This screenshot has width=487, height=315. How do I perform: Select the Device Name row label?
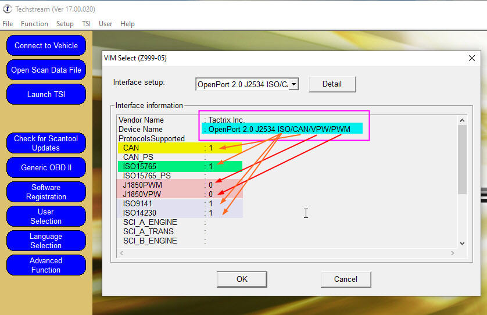141,129
